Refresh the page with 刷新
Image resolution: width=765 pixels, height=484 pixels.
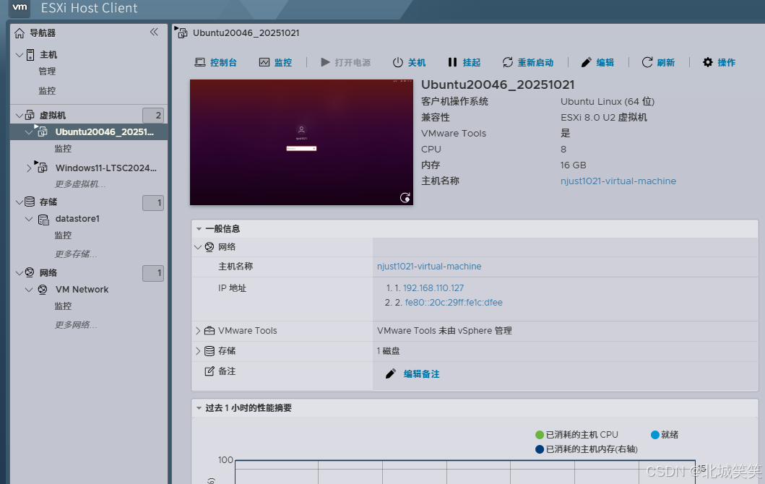(x=658, y=62)
